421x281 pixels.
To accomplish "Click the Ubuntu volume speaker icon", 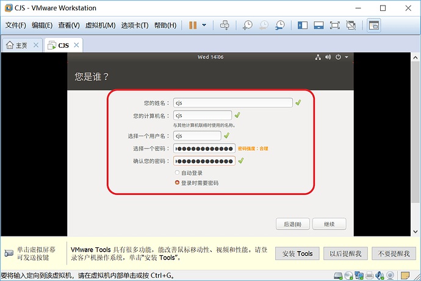I will click(328, 57).
